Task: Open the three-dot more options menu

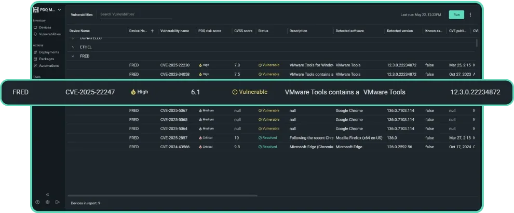Action: point(470,15)
